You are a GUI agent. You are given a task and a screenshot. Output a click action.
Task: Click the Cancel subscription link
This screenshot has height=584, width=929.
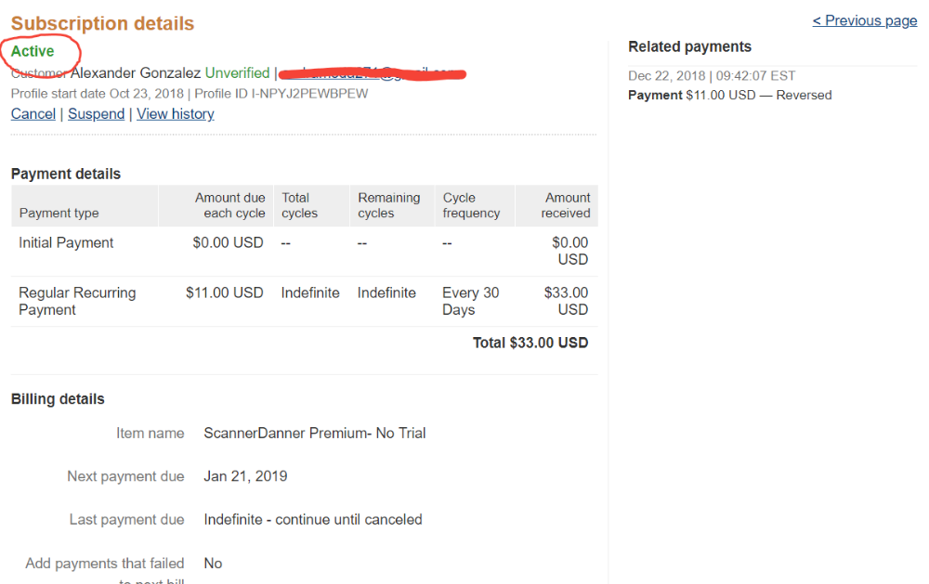click(33, 113)
